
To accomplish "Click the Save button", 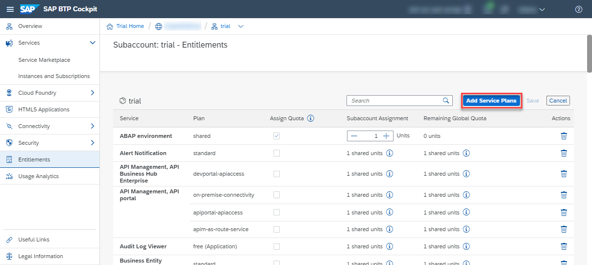I will point(533,101).
